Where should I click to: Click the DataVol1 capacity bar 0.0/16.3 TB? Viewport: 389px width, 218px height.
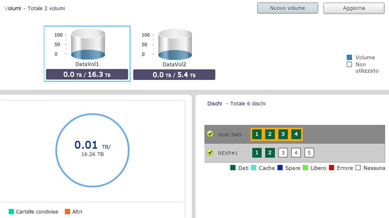coord(87,75)
